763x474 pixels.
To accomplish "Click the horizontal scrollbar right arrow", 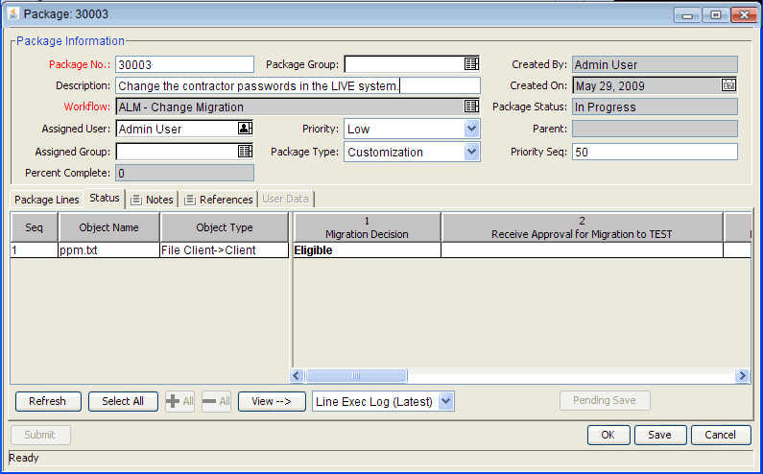I will coord(742,376).
